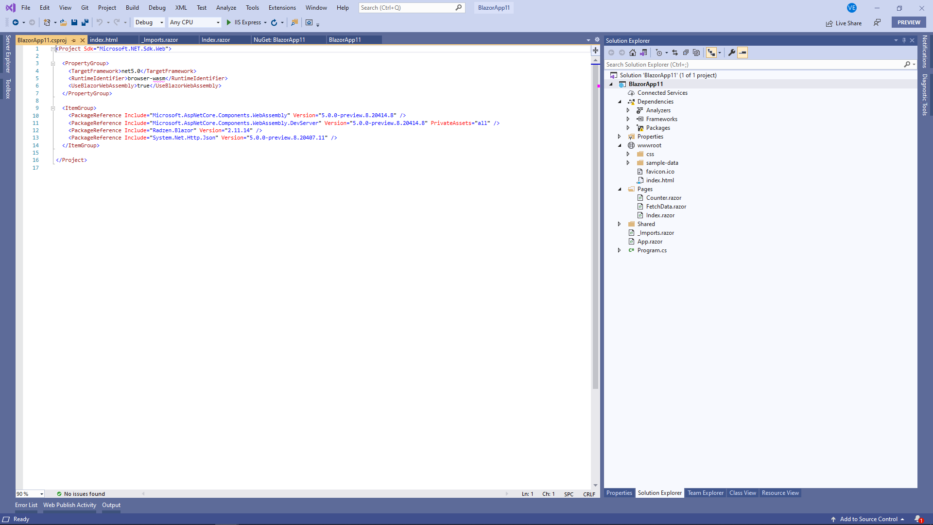Collapse the PropertyGroup fold marker

click(52, 64)
